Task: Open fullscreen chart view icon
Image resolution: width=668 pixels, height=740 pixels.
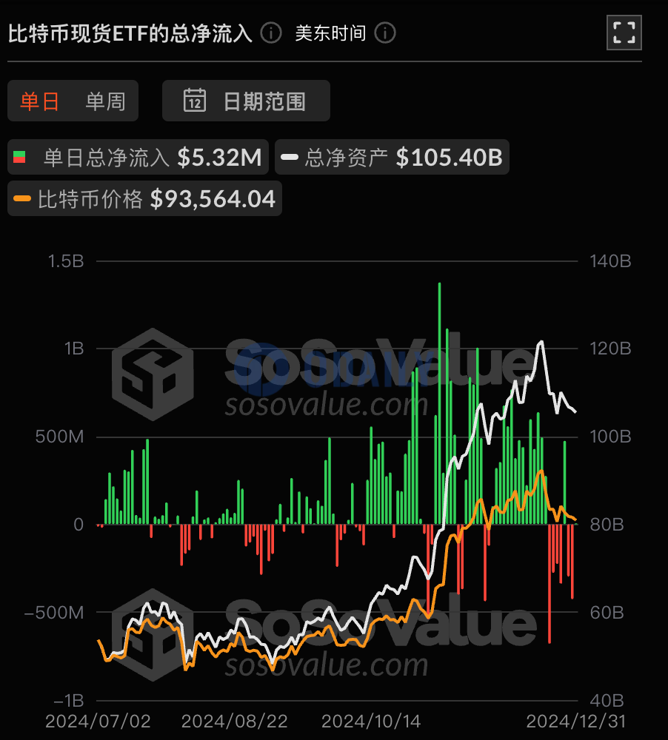Action: [x=624, y=33]
